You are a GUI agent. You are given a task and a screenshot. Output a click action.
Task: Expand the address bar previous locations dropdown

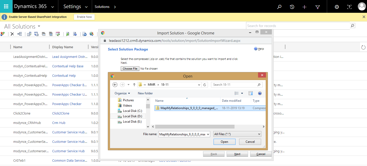[199, 85]
